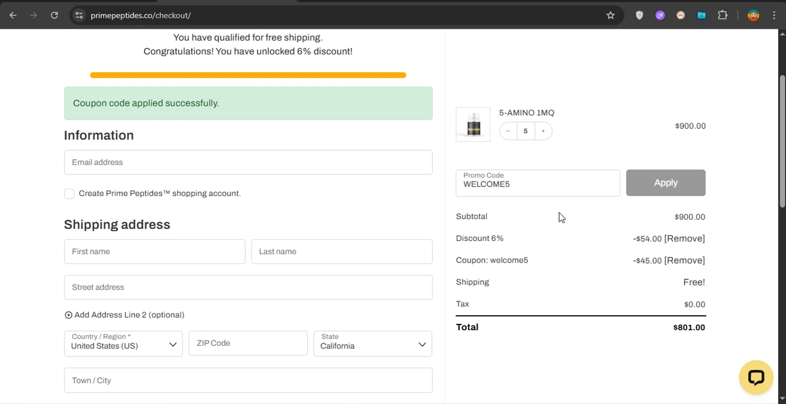Click the "Coupon: welcome5" label

pos(492,260)
